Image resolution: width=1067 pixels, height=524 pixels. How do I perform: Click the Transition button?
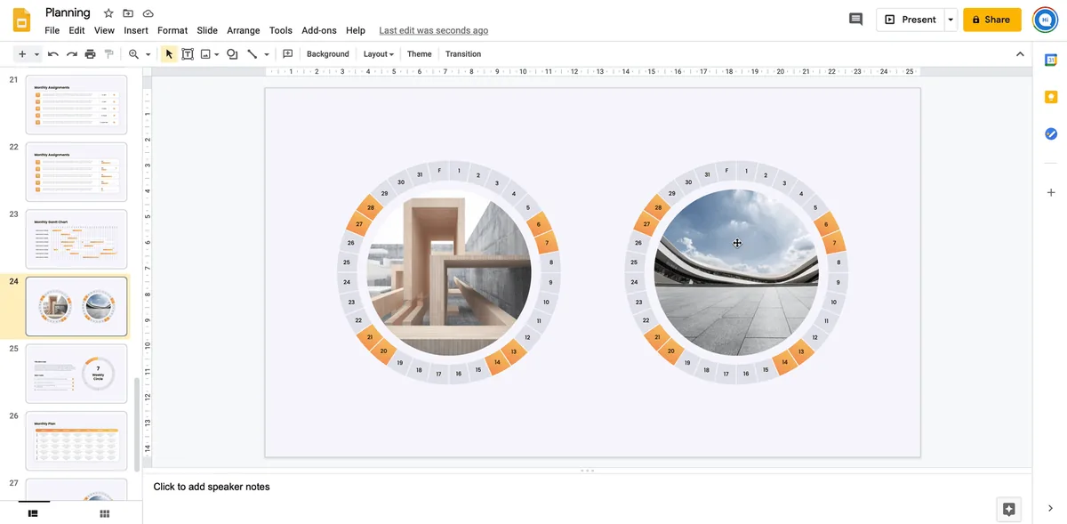[463, 54]
